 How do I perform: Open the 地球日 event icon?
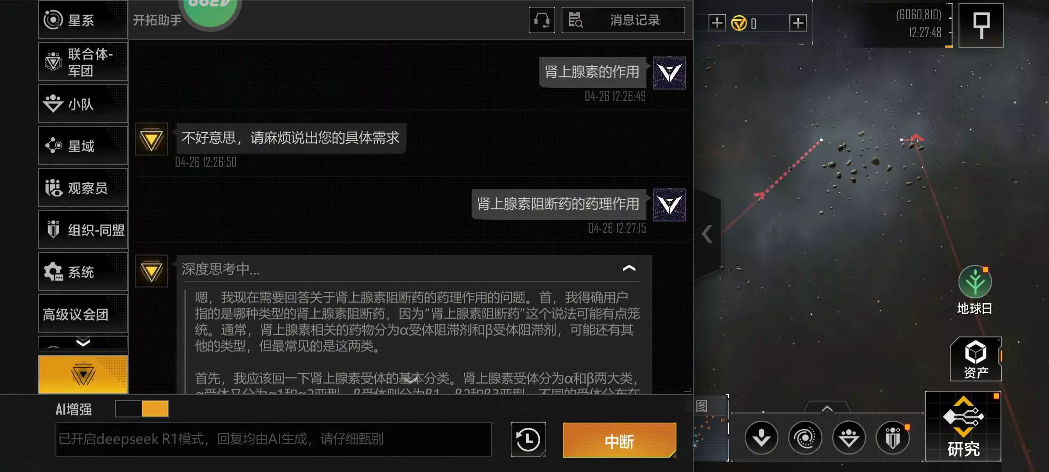point(975,290)
